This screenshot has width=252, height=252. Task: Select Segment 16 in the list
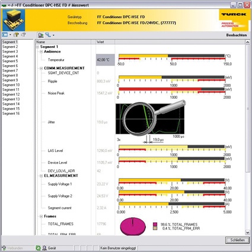(x=11, y=114)
